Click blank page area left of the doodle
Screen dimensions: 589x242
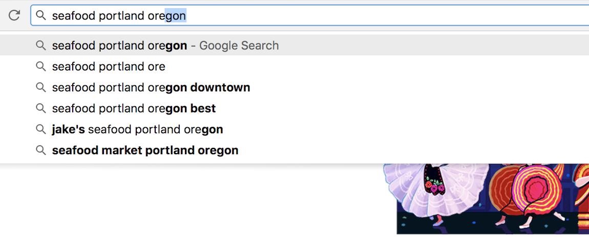[195, 204]
